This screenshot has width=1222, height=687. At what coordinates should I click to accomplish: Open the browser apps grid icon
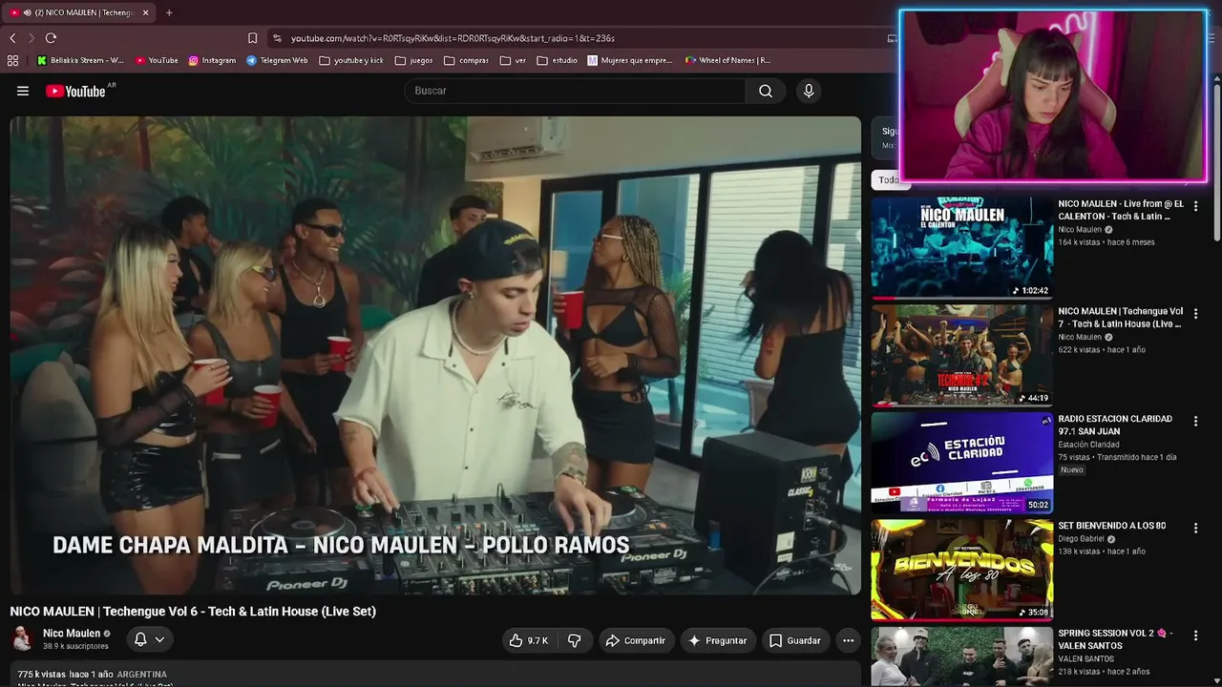(x=12, y=60)
